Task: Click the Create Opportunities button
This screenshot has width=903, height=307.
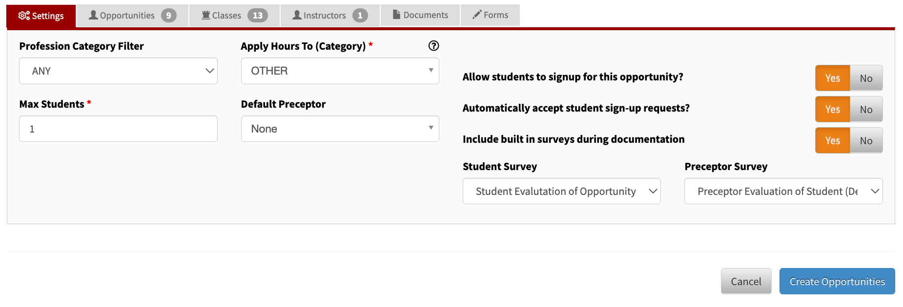Action: pos(837,281)
